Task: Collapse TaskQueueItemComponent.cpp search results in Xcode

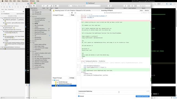Action: click(x=1, y=18)
